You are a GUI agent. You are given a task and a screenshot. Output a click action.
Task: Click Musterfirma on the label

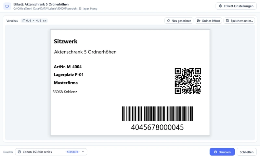pyautogui.click(x=66, y=83)
